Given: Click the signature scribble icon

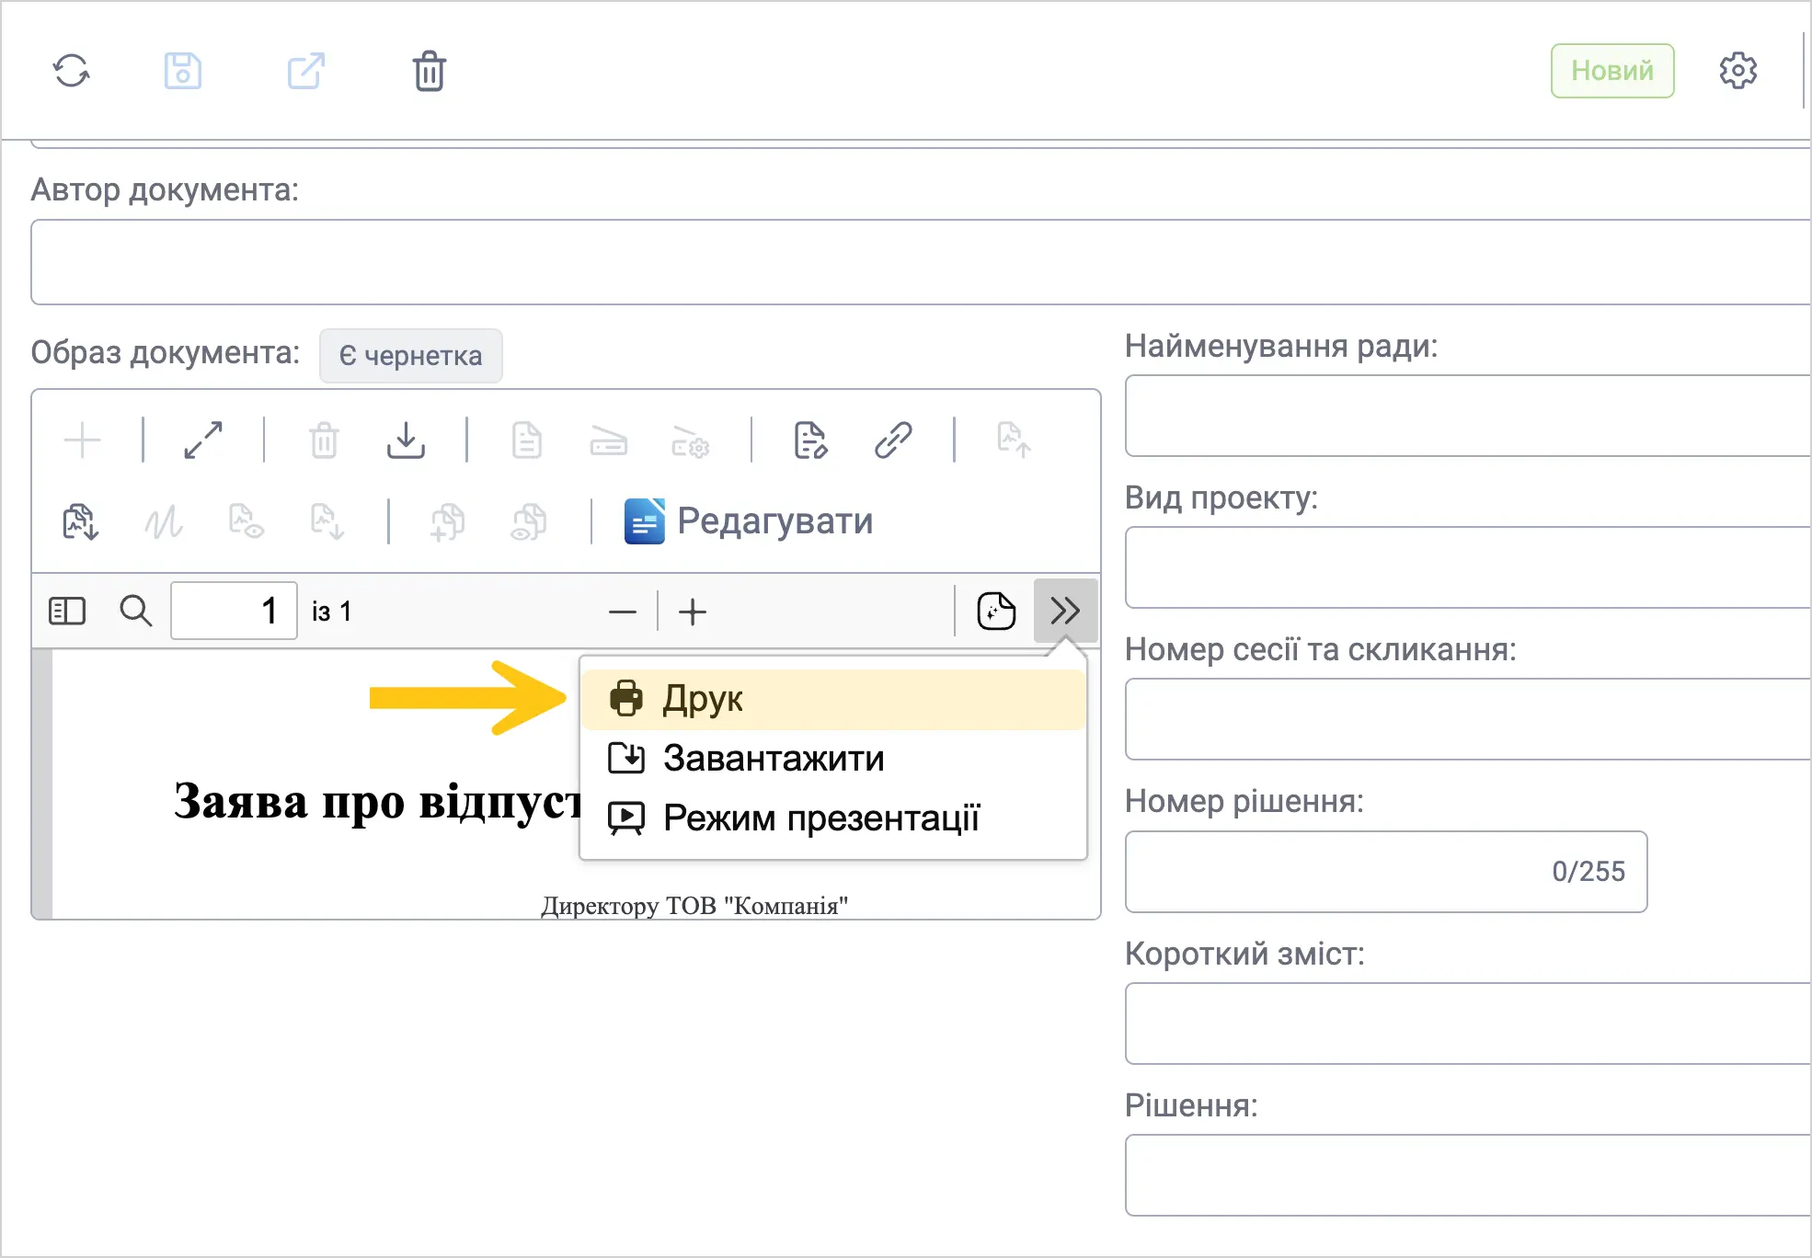Looking at the screenshot, I should [164, 522].
